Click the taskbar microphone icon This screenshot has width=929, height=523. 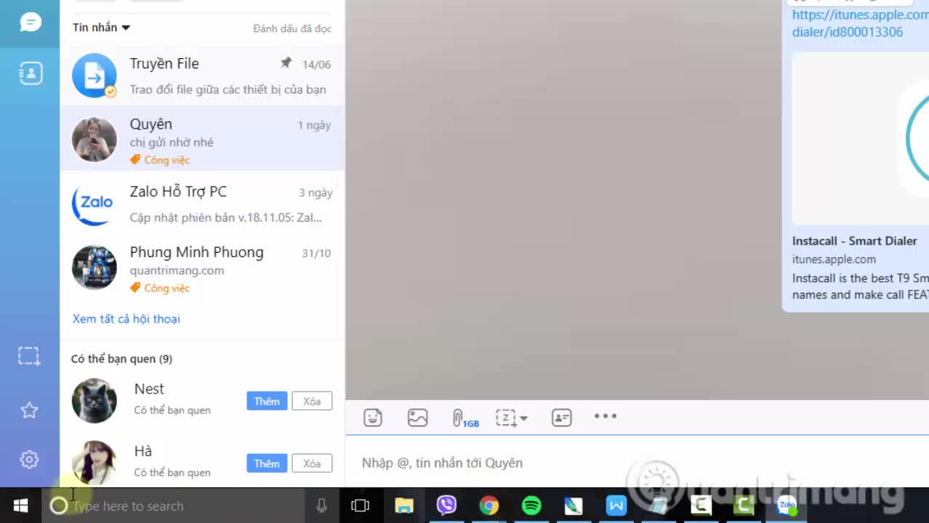[321, 506]
